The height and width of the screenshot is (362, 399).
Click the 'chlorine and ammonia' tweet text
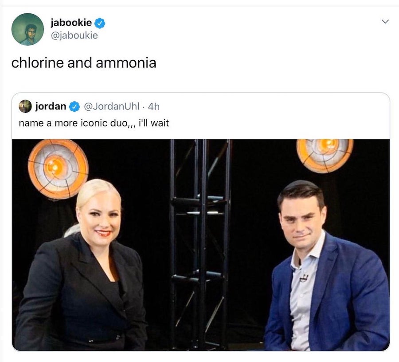84,62
